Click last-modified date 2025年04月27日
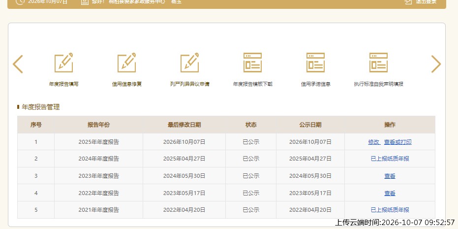458x229 pixels. click(x=184, y=159)
